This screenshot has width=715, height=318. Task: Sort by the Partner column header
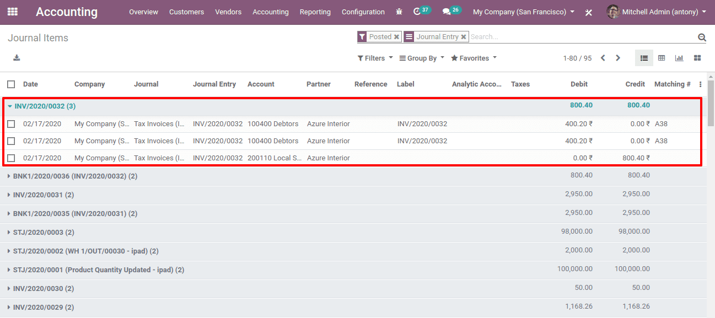(319, 84)
